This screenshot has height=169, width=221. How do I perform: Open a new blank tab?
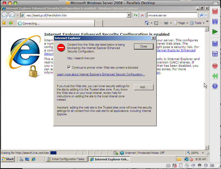pyautogui.click(x=99, y=23)
